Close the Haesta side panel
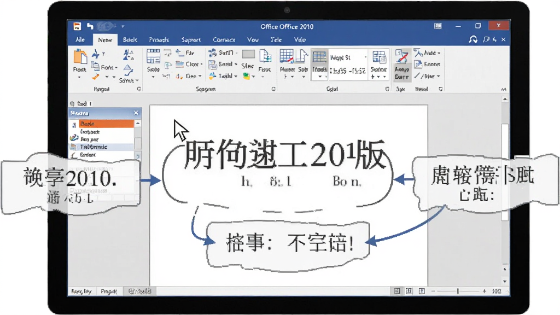 coord(136,113)
